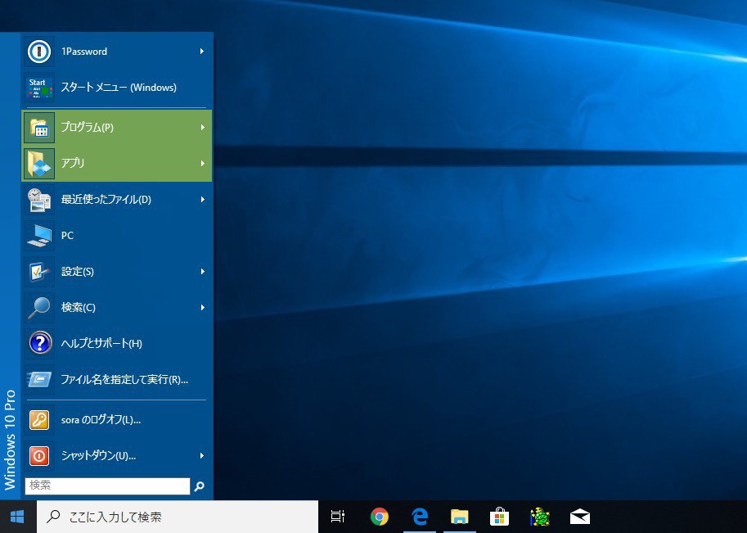Click the start menu 検索 search field
Image resolution: width=747 pixels, height=533 pixels.
tap(107, 486)
